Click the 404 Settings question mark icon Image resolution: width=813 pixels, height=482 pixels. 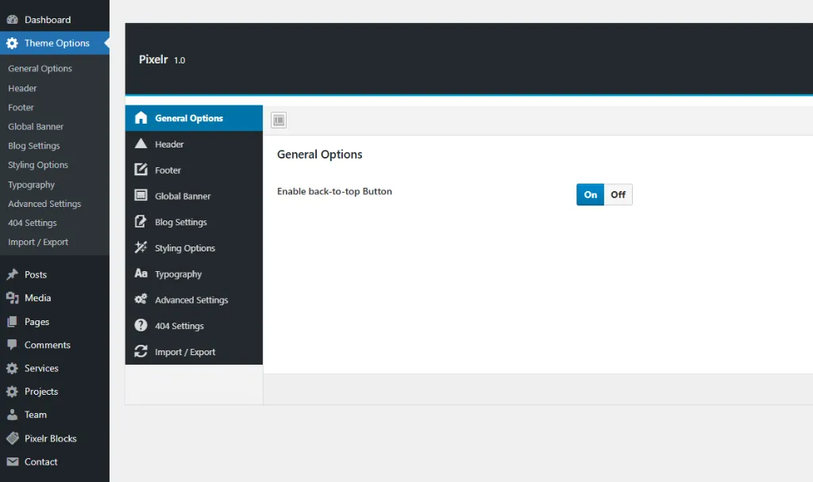pos(141,326)
